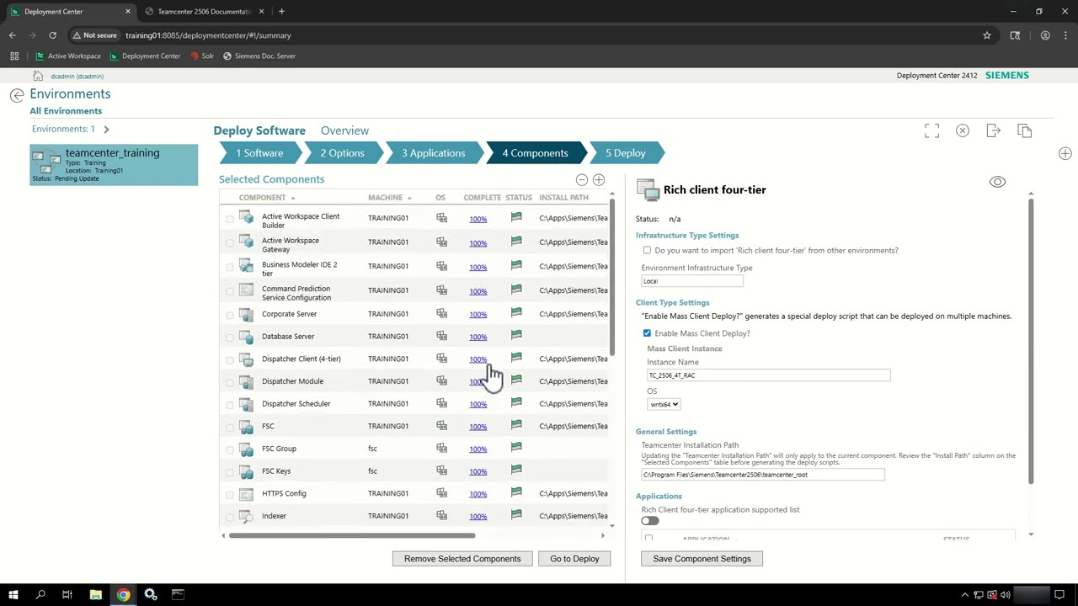Open the Active Workspace bookmark
1078x606 pixels.
(68, 56)
